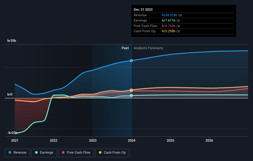Select the Cash From Op data point at 2024
The width and height of the screenshot is (253, 161).
[x=131, y=90]
